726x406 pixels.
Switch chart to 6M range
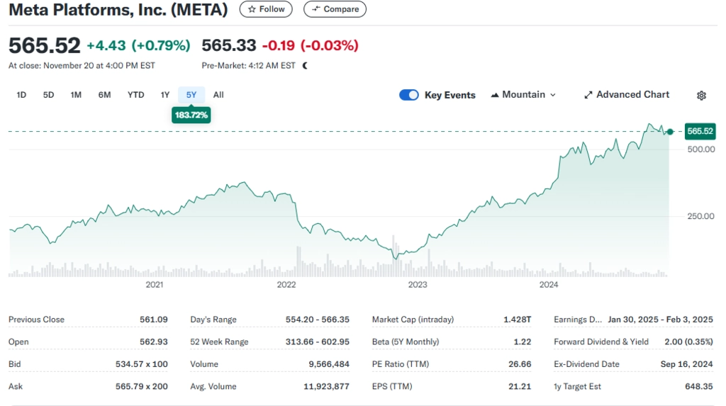[104, 95]
